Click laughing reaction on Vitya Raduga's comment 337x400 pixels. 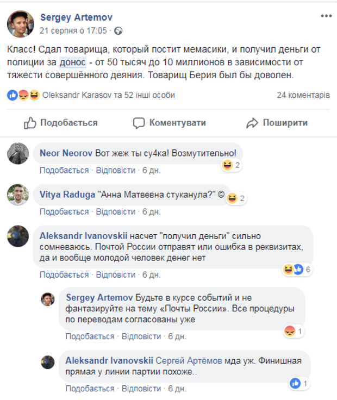pyautogui.click(x=232, y=198)
